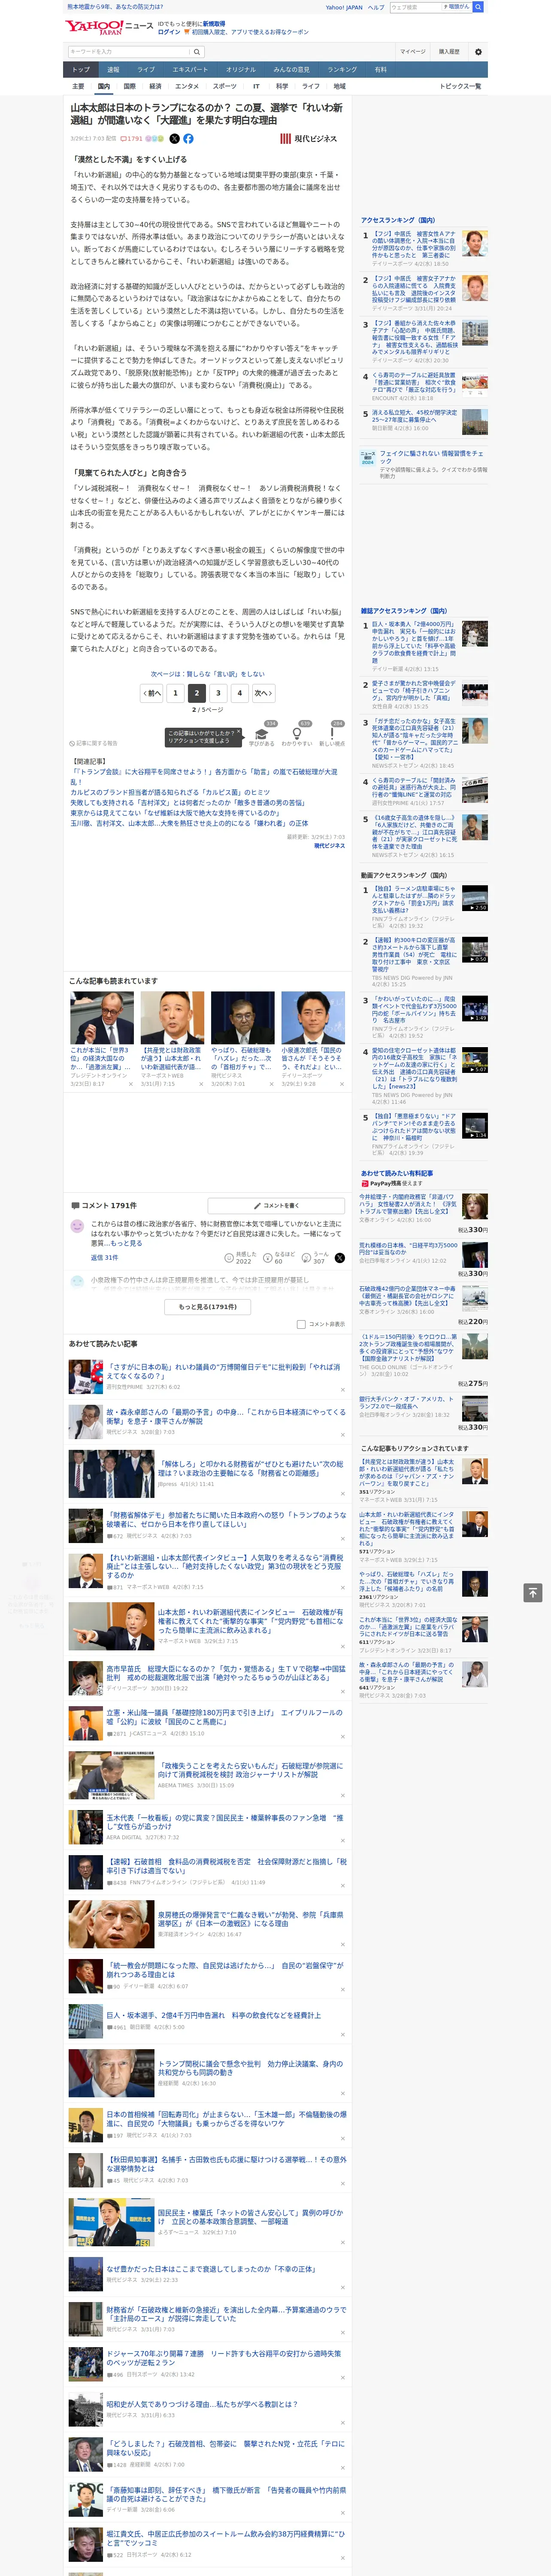Viewport: 551px width, 2576px height.
Task: Open the エキスパート navigation tab
Action: [190, 70]
